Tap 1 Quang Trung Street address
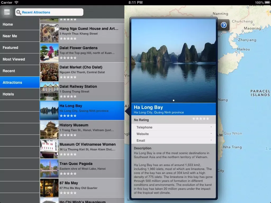 74,91
